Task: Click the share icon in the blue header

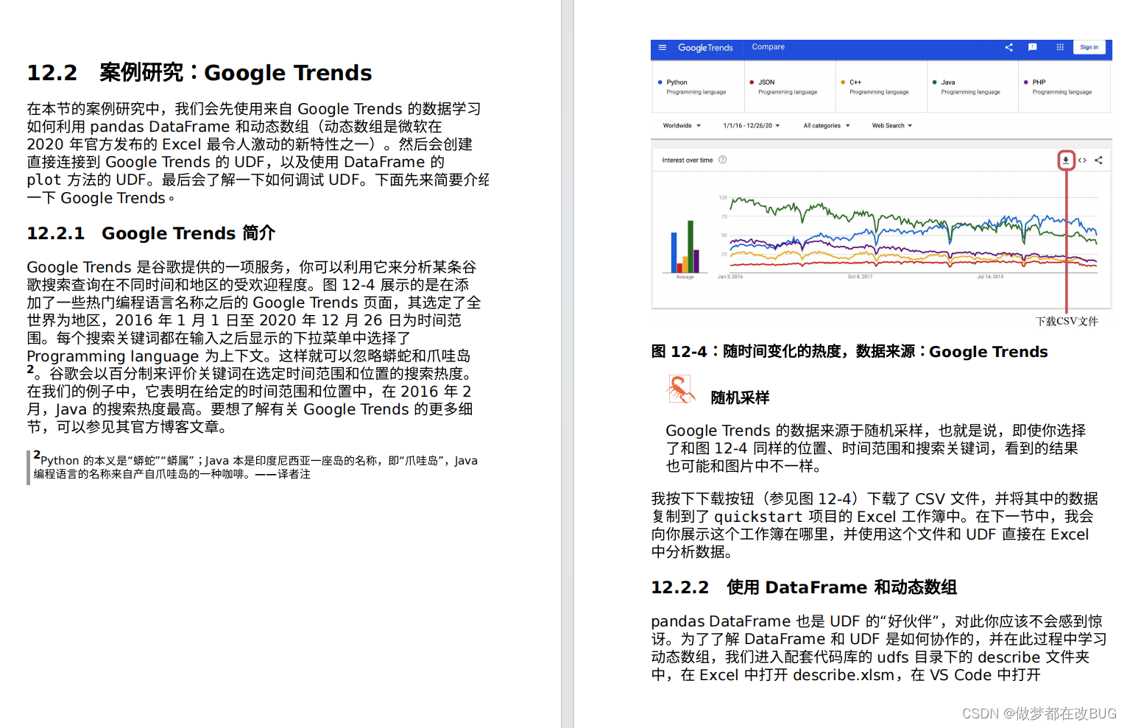Action: click(x=1008, y=47)
